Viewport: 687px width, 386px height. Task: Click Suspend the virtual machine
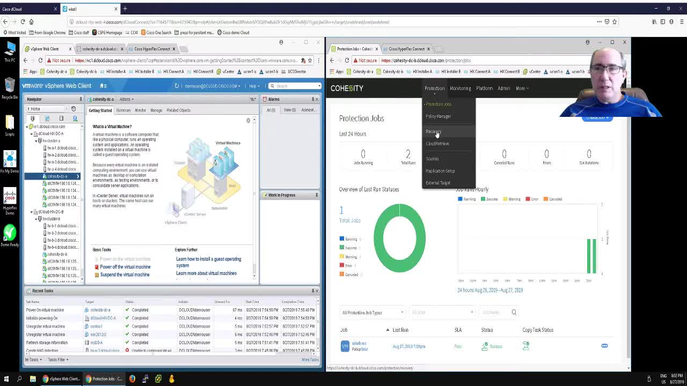125,274
